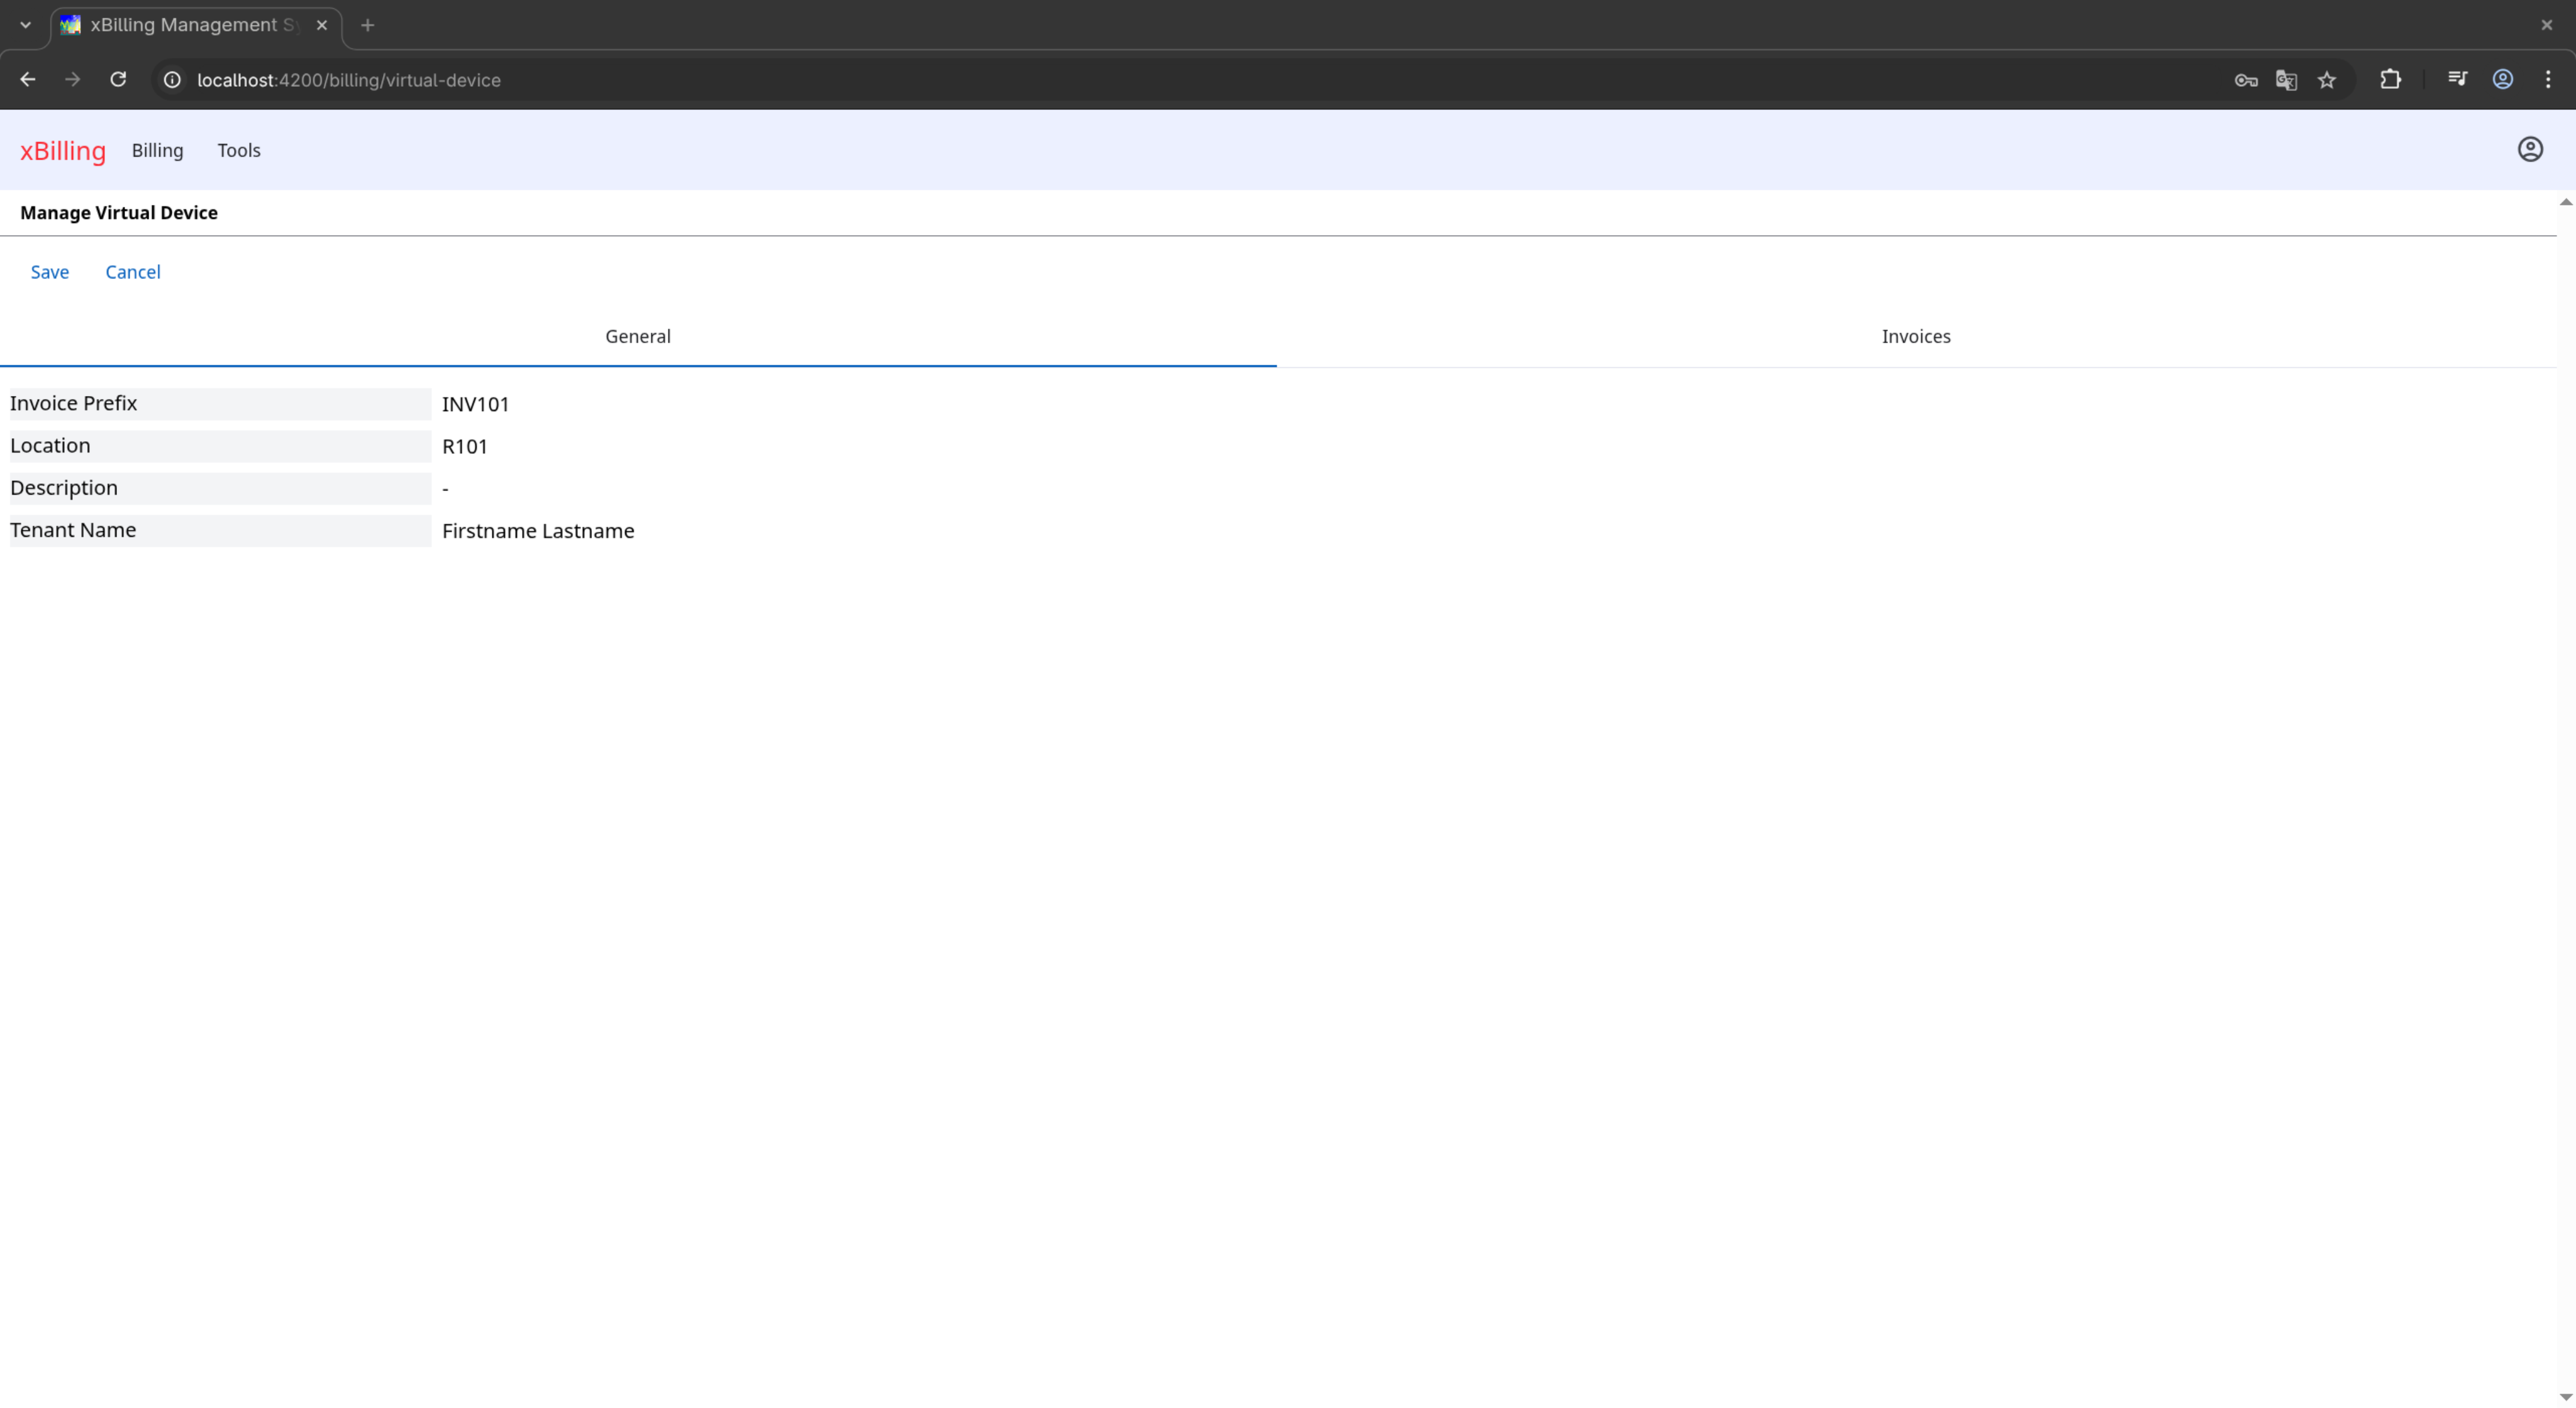The image size is (2576, 1408).
Task: Open the user account icon in app header
Action: click(x=2529, y=150)
